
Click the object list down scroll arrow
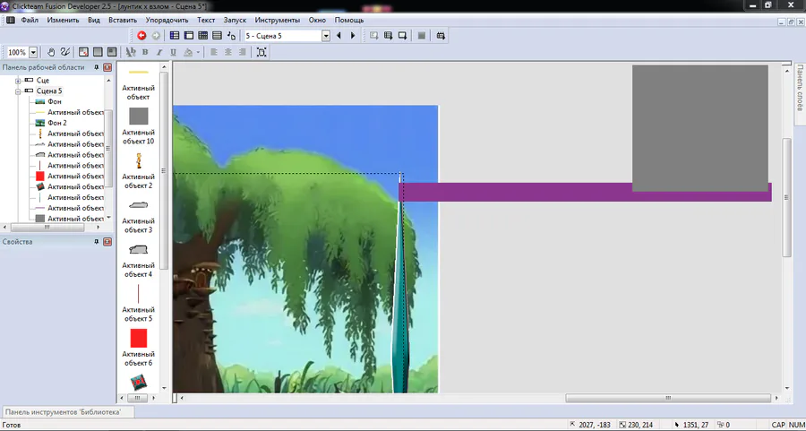pyautogui.click(x=165, y=388)
